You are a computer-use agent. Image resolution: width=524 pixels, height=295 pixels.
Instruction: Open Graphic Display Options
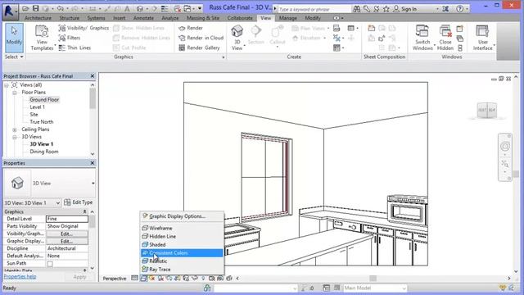click(x=182, y=216)
